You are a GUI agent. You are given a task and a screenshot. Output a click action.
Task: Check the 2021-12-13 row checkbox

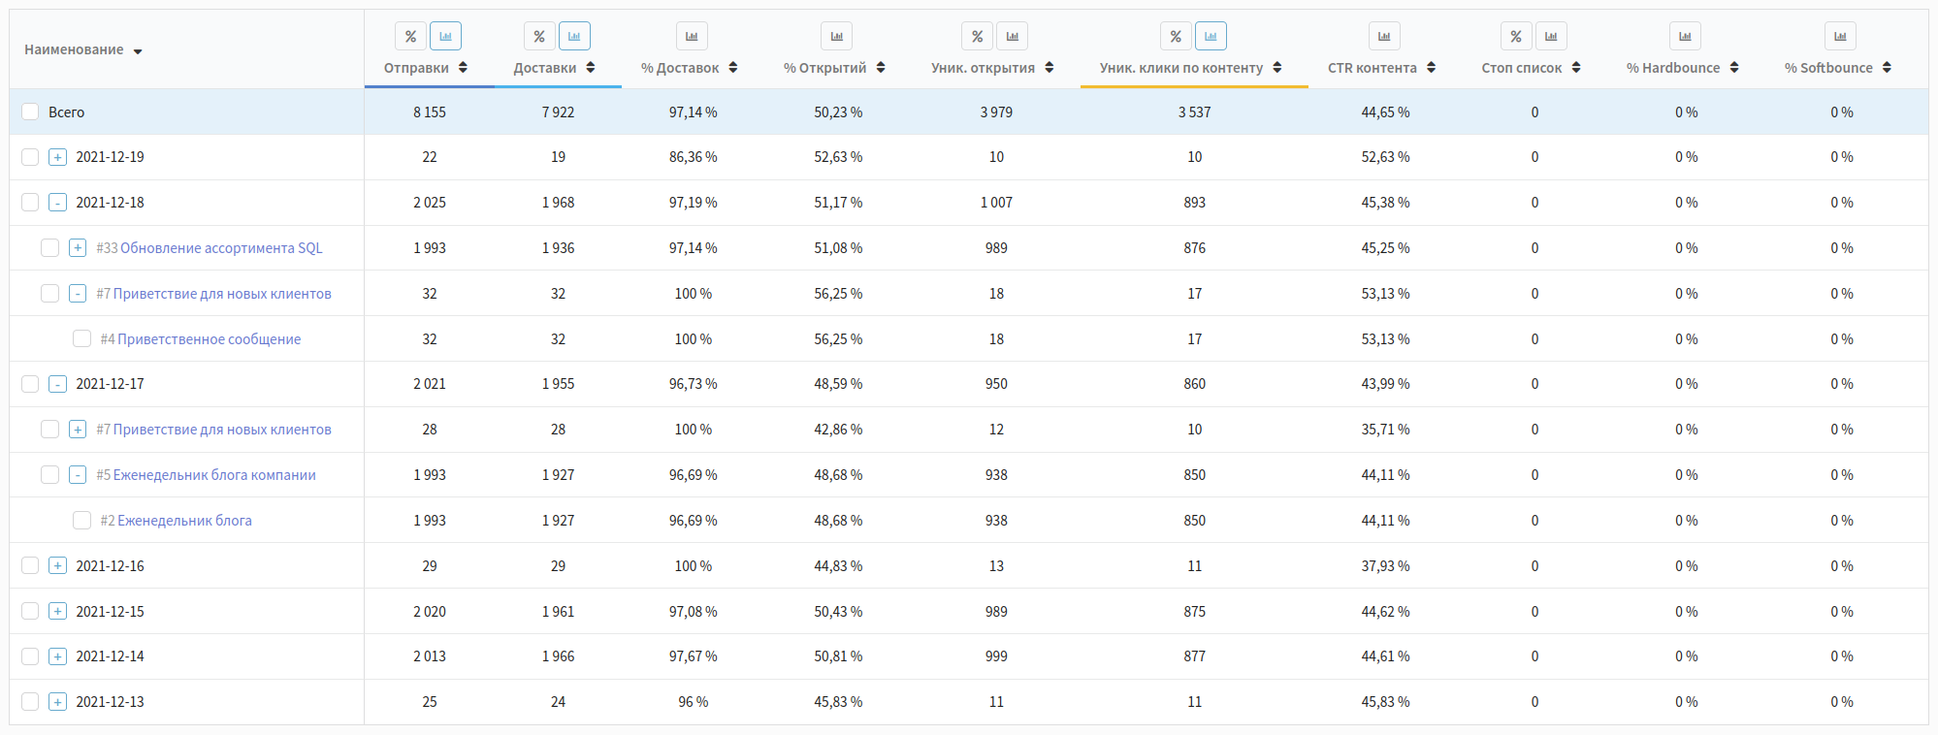pyautogui.click(x=30, y=702)
